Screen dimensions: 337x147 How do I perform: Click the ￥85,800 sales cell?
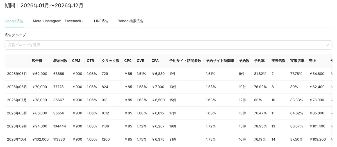pos(316,113)
